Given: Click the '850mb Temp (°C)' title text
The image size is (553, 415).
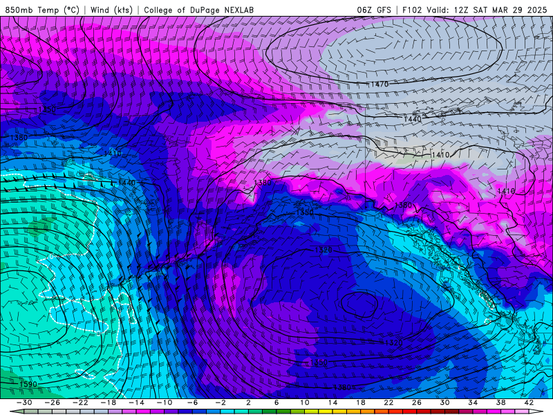Looking at the screenshot, I should [x=42, y=10].
